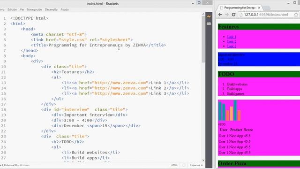Close the Programming for Entrepreneurs tab
Screen dimensions: 300x169
coord(259,8)
